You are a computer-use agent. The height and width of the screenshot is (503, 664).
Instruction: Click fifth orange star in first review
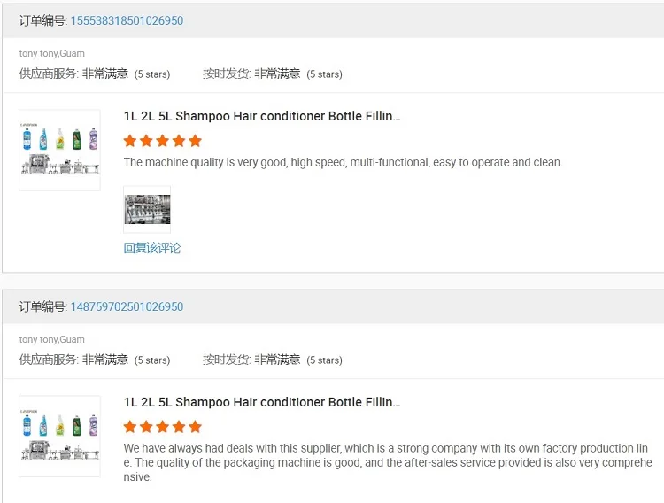[196, 141]
